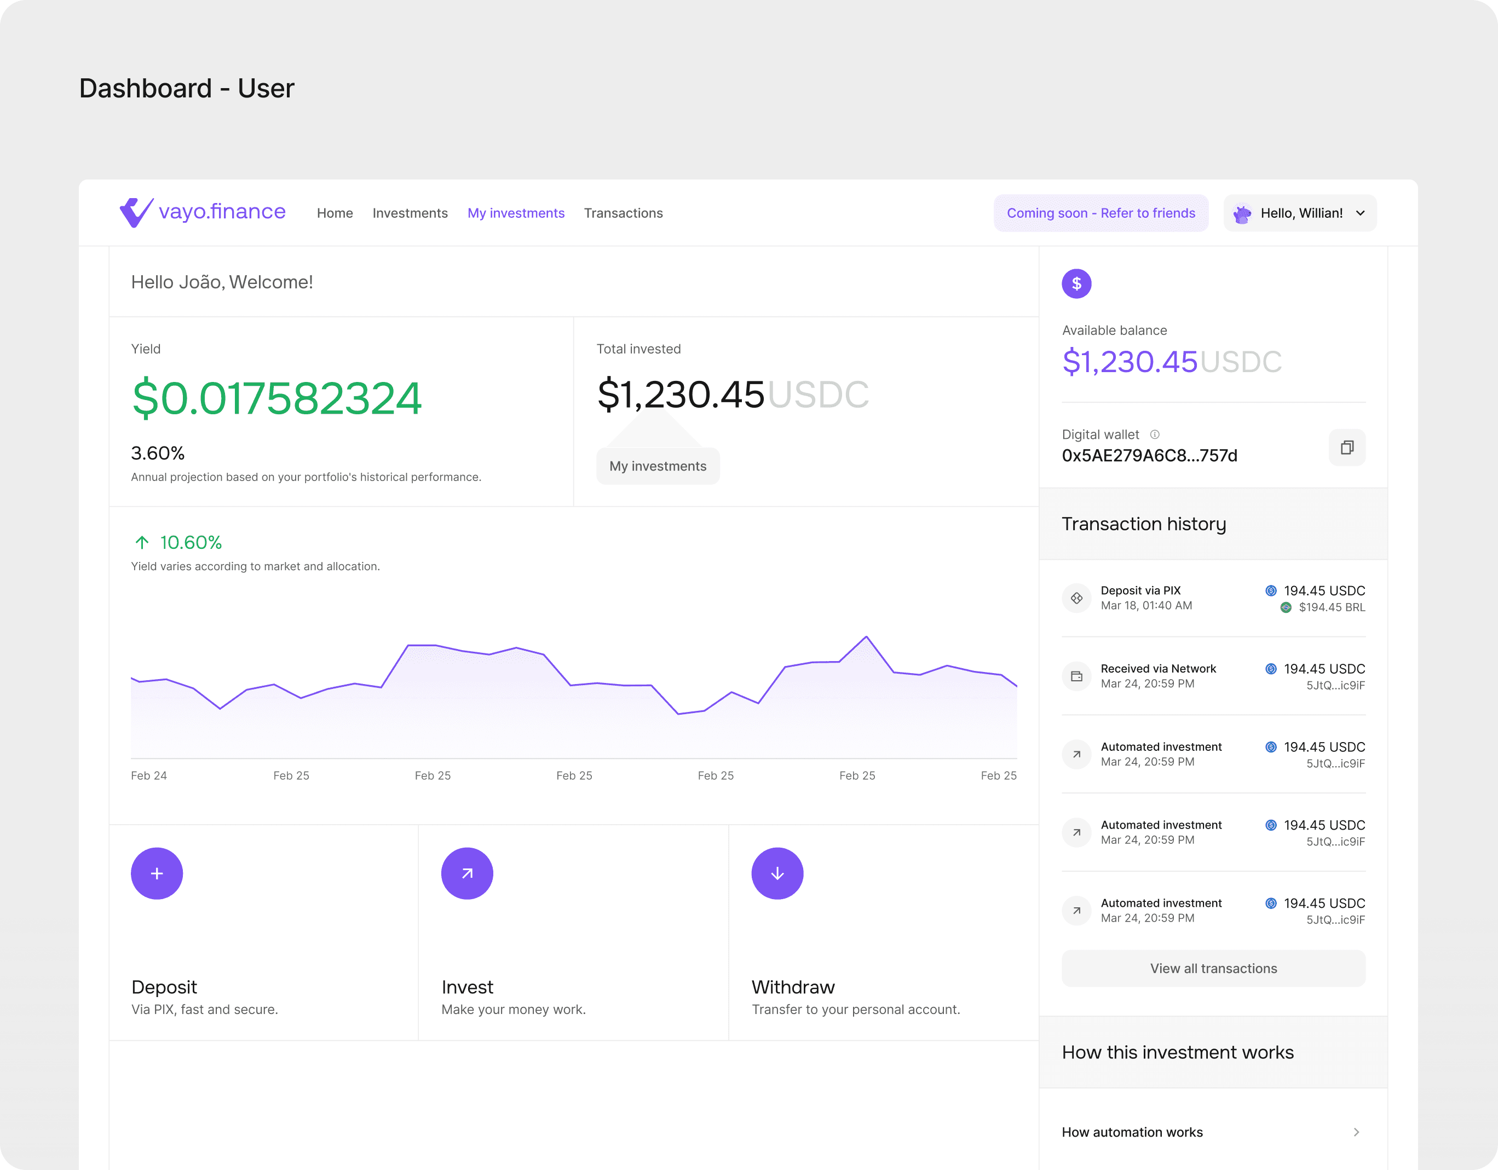The image size is (1498, 1170).
Task: Click the wallet address 0x5AE279A6C8...757d
Action: pyautogui.click(x=1150, y=456)
